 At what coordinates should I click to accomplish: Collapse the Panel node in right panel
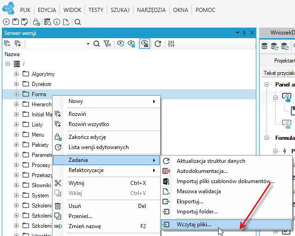266,85
